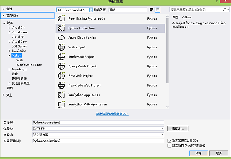Click the scroll down arrow of template list
Viewport: 231px width, 159px height.
[x=167, y=107]
